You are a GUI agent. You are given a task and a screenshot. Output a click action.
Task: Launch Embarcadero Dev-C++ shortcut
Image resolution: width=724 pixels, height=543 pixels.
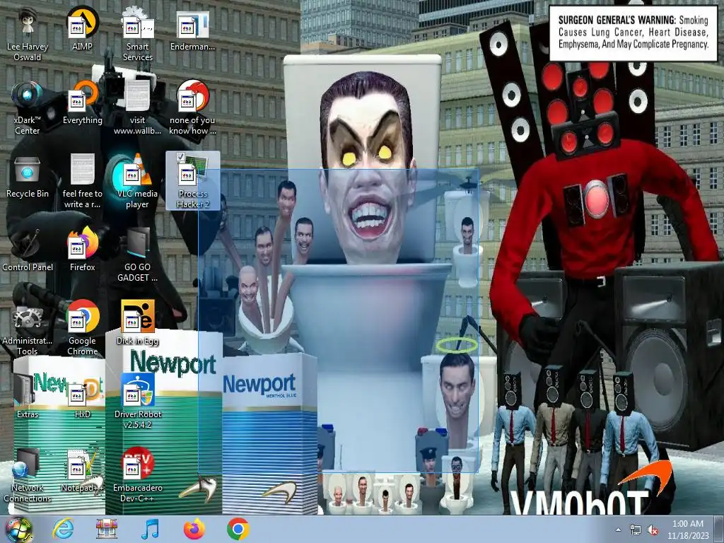click(138, 475)
